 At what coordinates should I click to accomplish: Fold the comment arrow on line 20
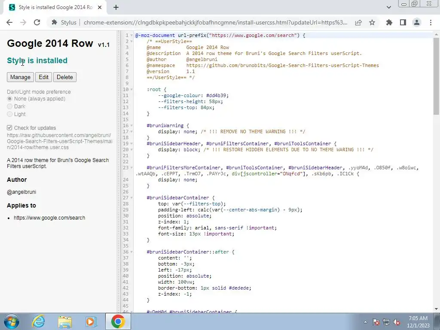pos(131,150)
